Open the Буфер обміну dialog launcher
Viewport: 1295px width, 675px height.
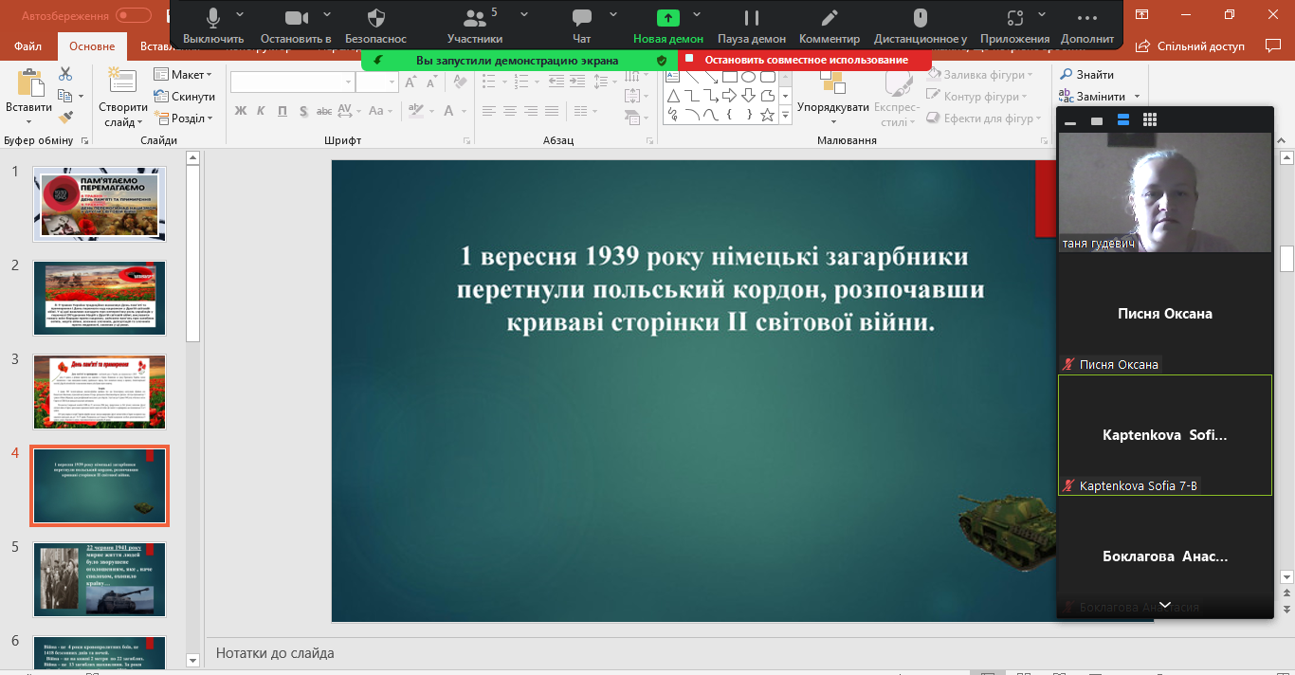[85, 140]
